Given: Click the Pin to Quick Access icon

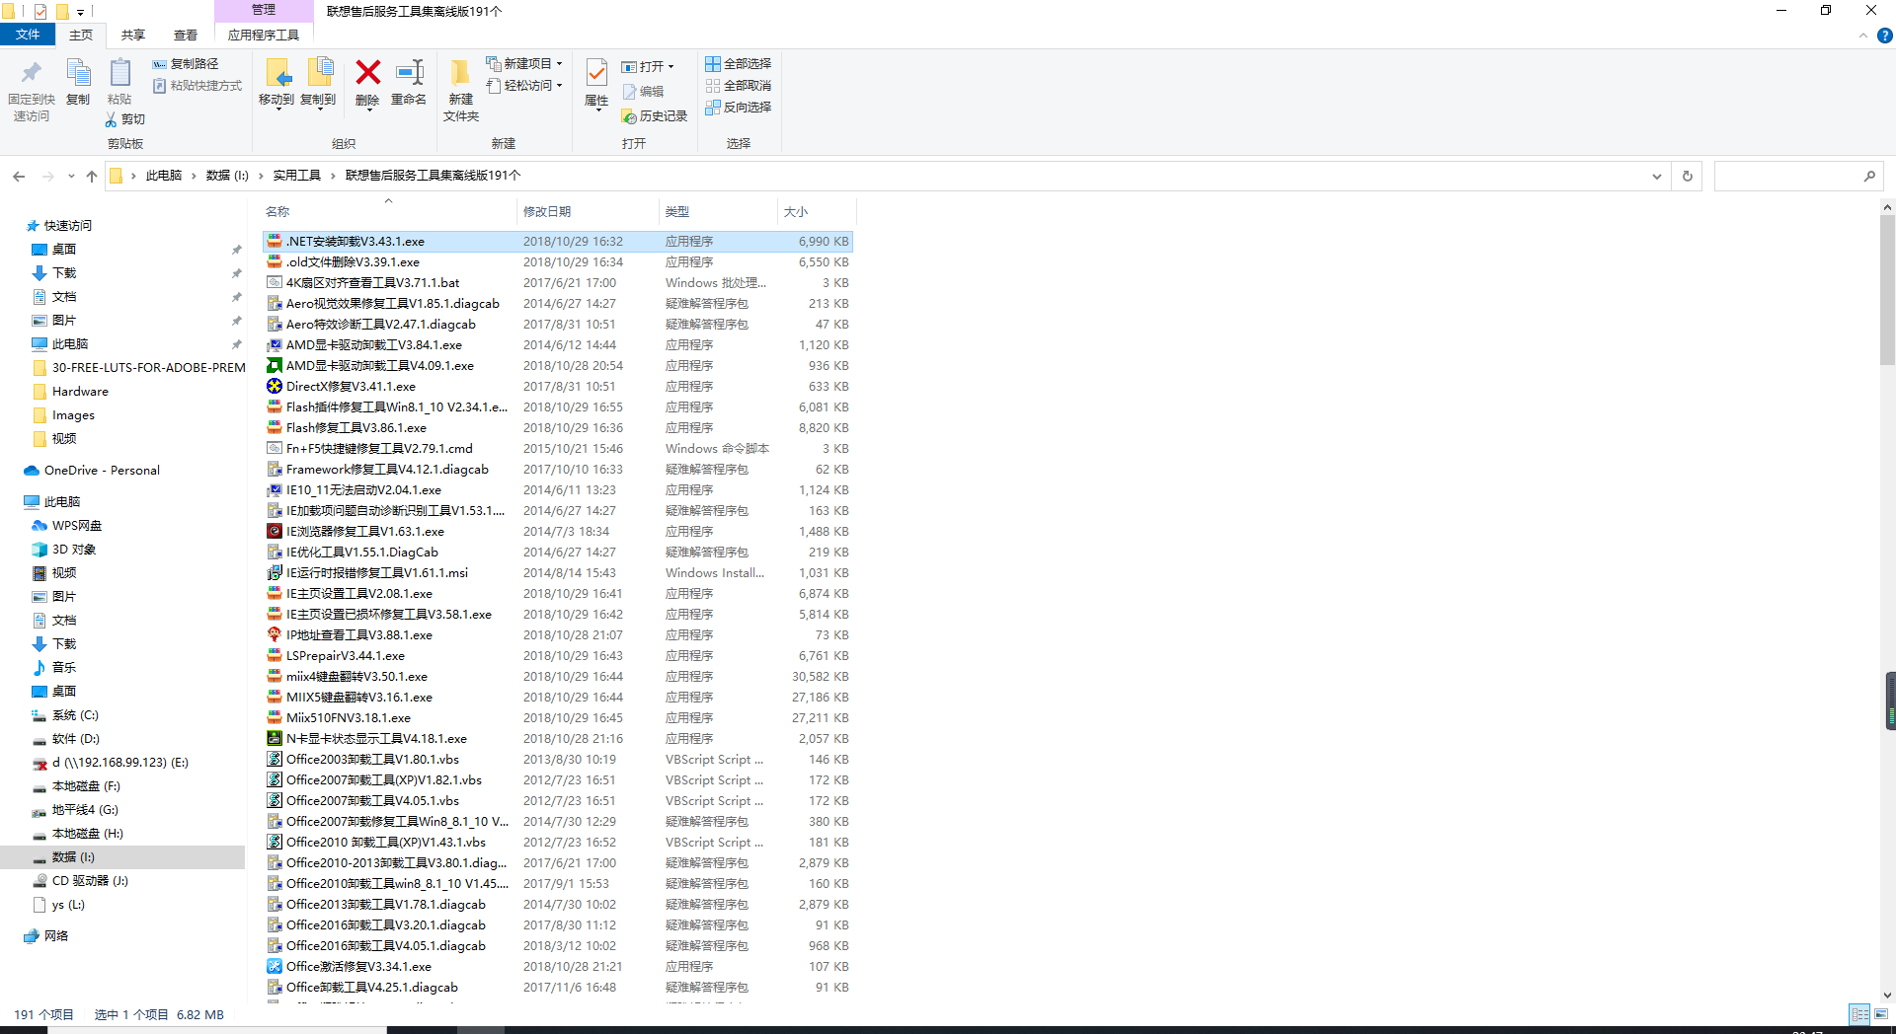Looking at the screenshot, I should click(32, 74).
